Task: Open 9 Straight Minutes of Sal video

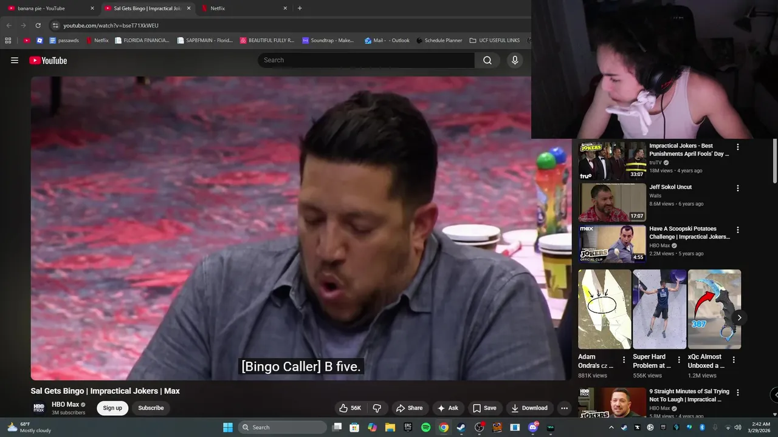Action: coord(689,396)
